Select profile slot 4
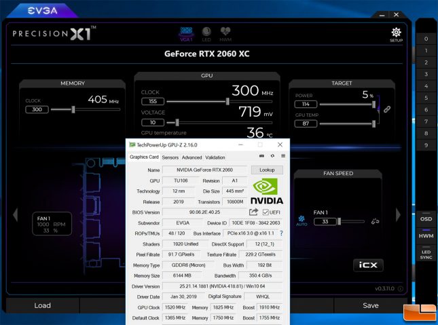438x325 pixels. (x=426, y=86)
